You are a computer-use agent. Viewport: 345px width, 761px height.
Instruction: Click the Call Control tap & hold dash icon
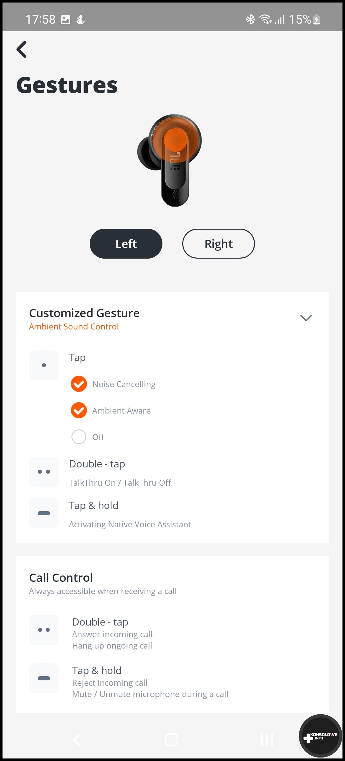pos(44,678)
